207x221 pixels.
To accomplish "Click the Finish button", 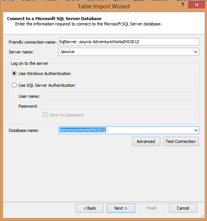I will point(152,208).
